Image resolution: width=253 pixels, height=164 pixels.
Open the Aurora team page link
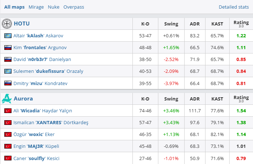pyautogui.click(x=23, y=98)
